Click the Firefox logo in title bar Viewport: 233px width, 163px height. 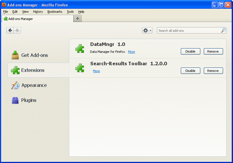coord(4,5)
